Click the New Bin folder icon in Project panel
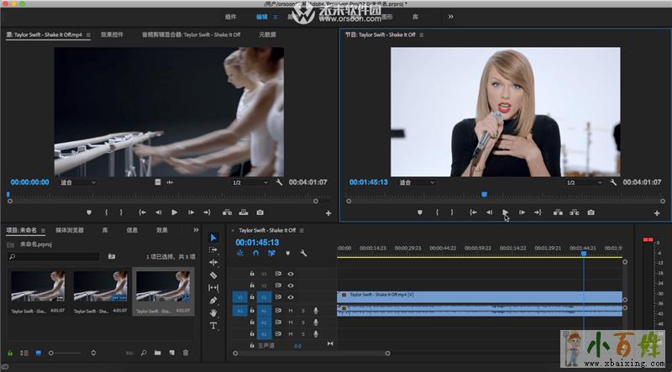The image size is (672, 372). (157, 353)
